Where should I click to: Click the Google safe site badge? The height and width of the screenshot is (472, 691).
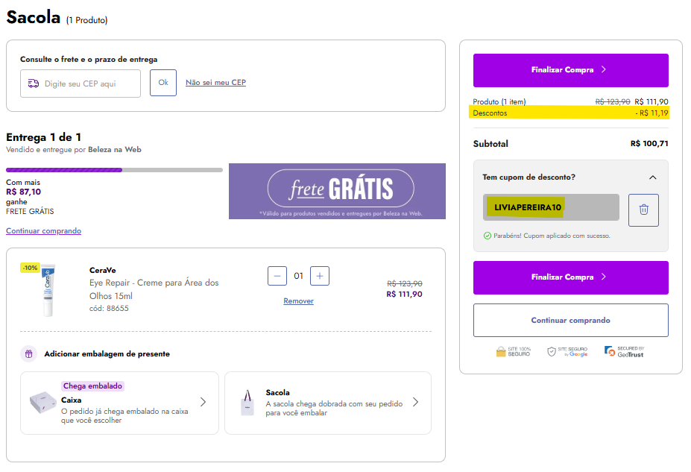[x=567, y=351]
